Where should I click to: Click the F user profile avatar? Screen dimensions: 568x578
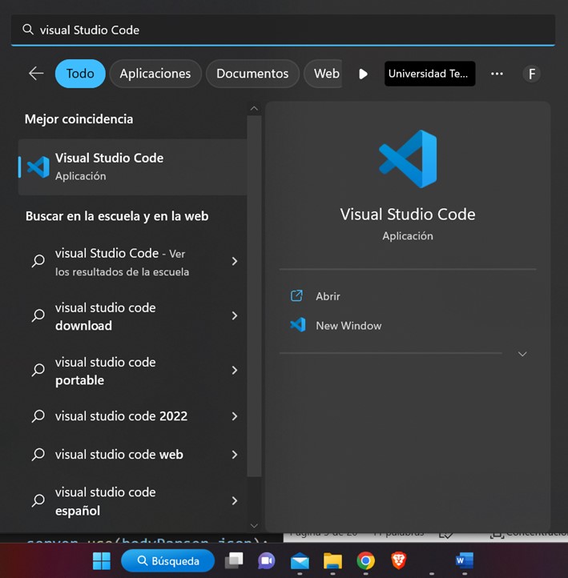531,74
